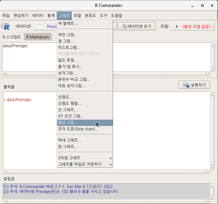The width and height of the screenshot is (218, 204).
Task: Choose 색인 그림... menu entry
Action: coord(85,34)
